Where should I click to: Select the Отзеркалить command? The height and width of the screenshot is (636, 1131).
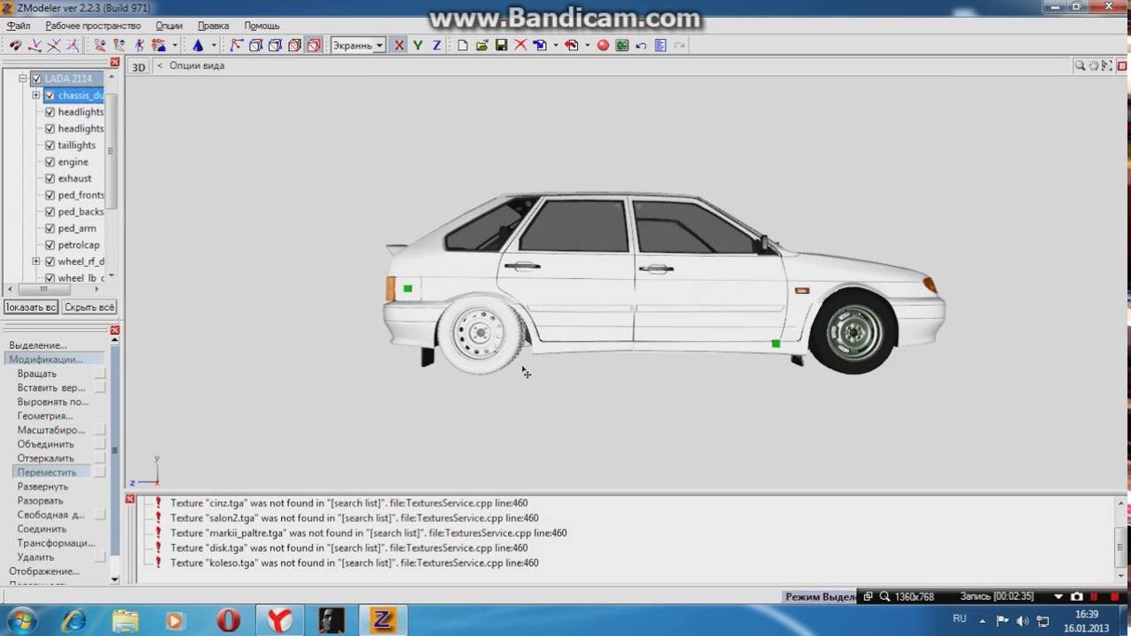[x=46, y=458]
